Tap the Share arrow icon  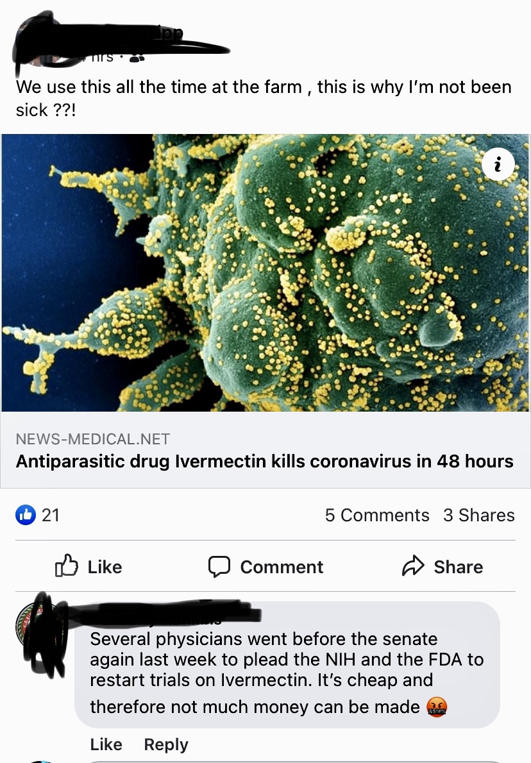coord(413,566)
